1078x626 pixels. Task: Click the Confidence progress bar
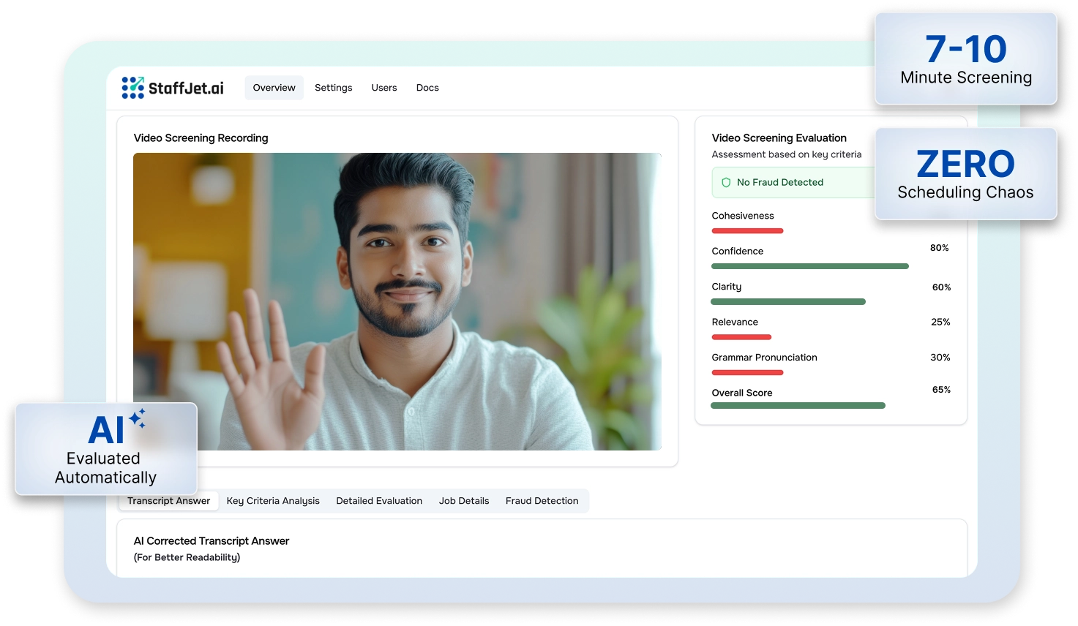tap(809, 266)
